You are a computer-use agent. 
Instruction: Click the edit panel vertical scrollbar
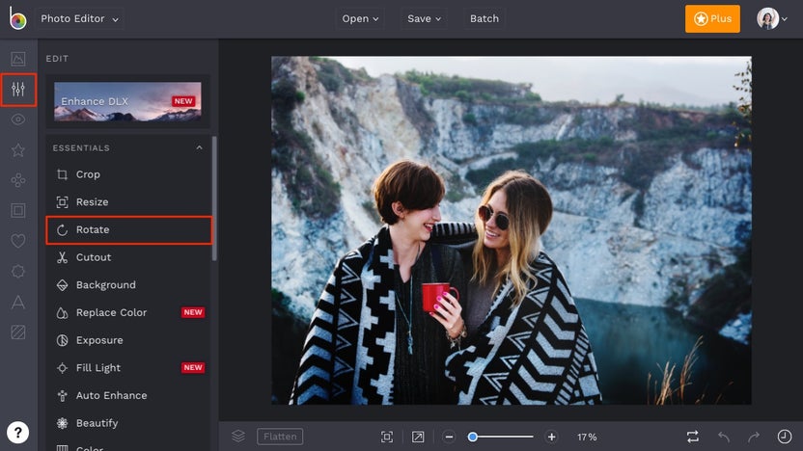(x=214, y=199)
